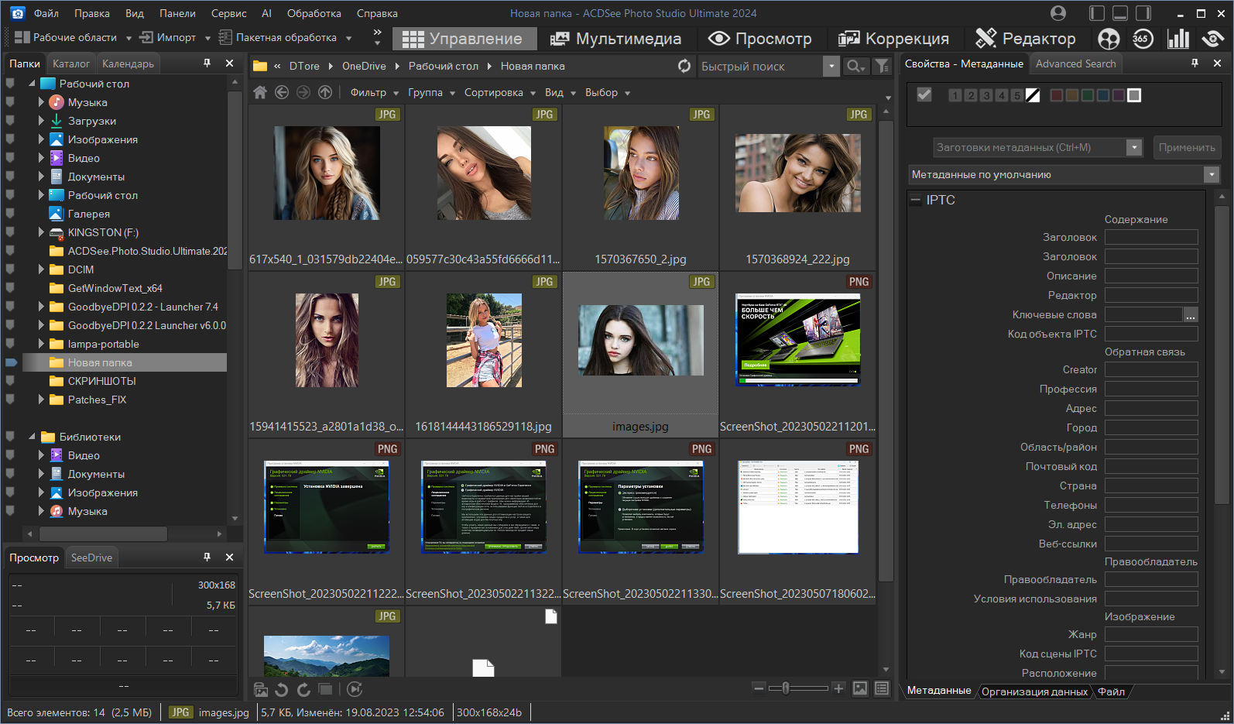
Task: Click the Home folder icon
Action: pyautogui.click(x=260, y=93)
